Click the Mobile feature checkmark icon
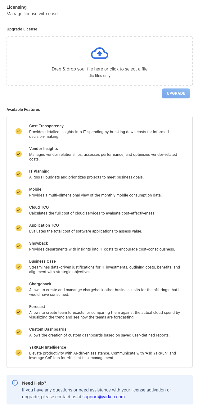This screenshot has height=411, width=198. click(19, 192)
